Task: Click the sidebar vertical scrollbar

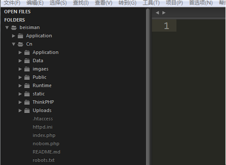Action: click(148, 77)
